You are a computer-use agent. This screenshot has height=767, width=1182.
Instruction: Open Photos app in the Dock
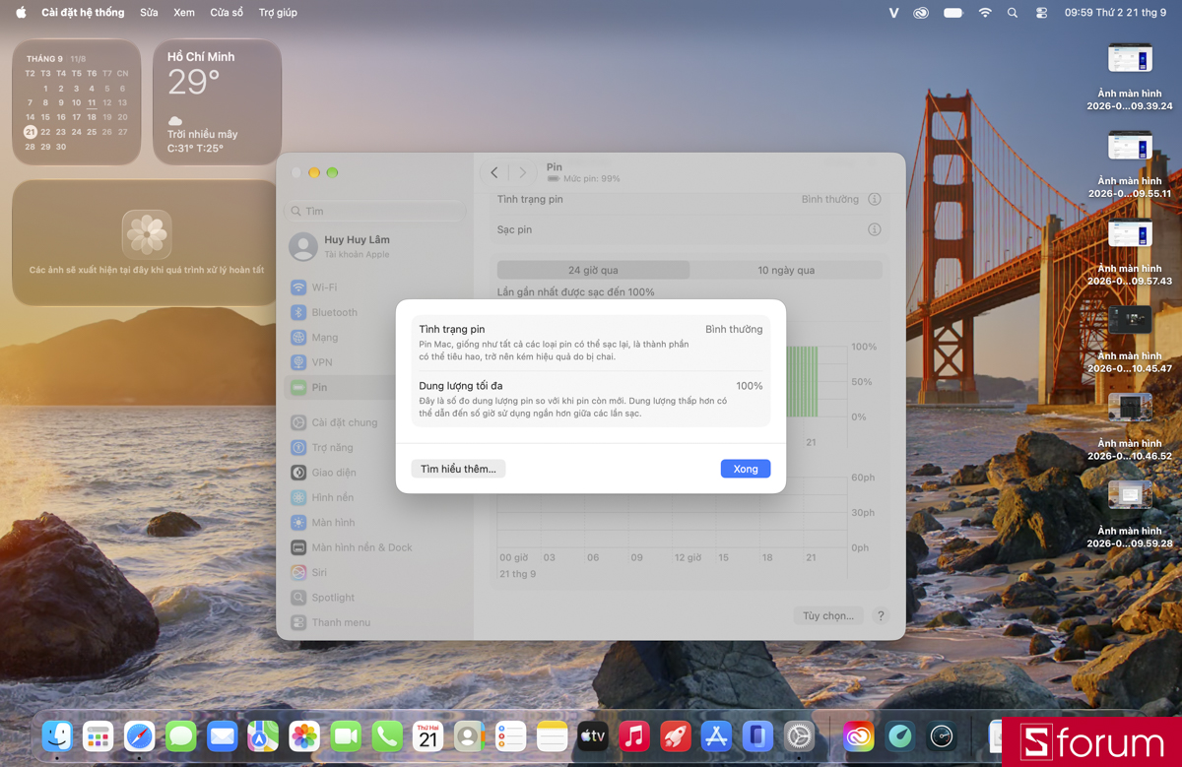pyautogui.click(x=304, y=735)
